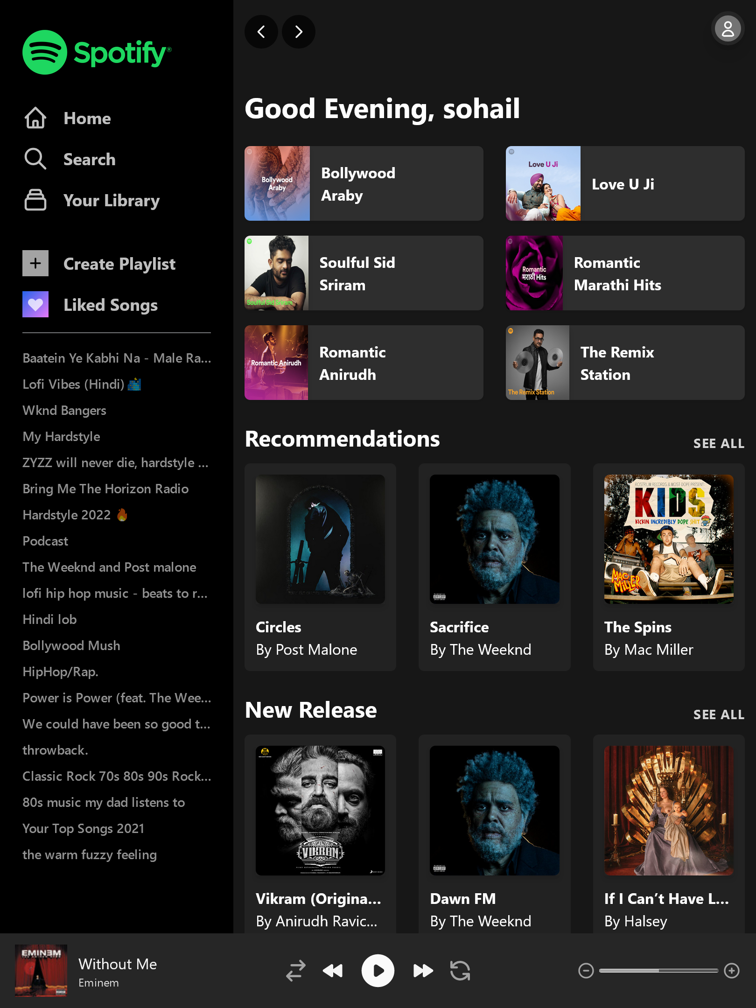This screenshot has width=756, height=1008.
Task: Open the Romantic Anirudh card
Action: 364,363
